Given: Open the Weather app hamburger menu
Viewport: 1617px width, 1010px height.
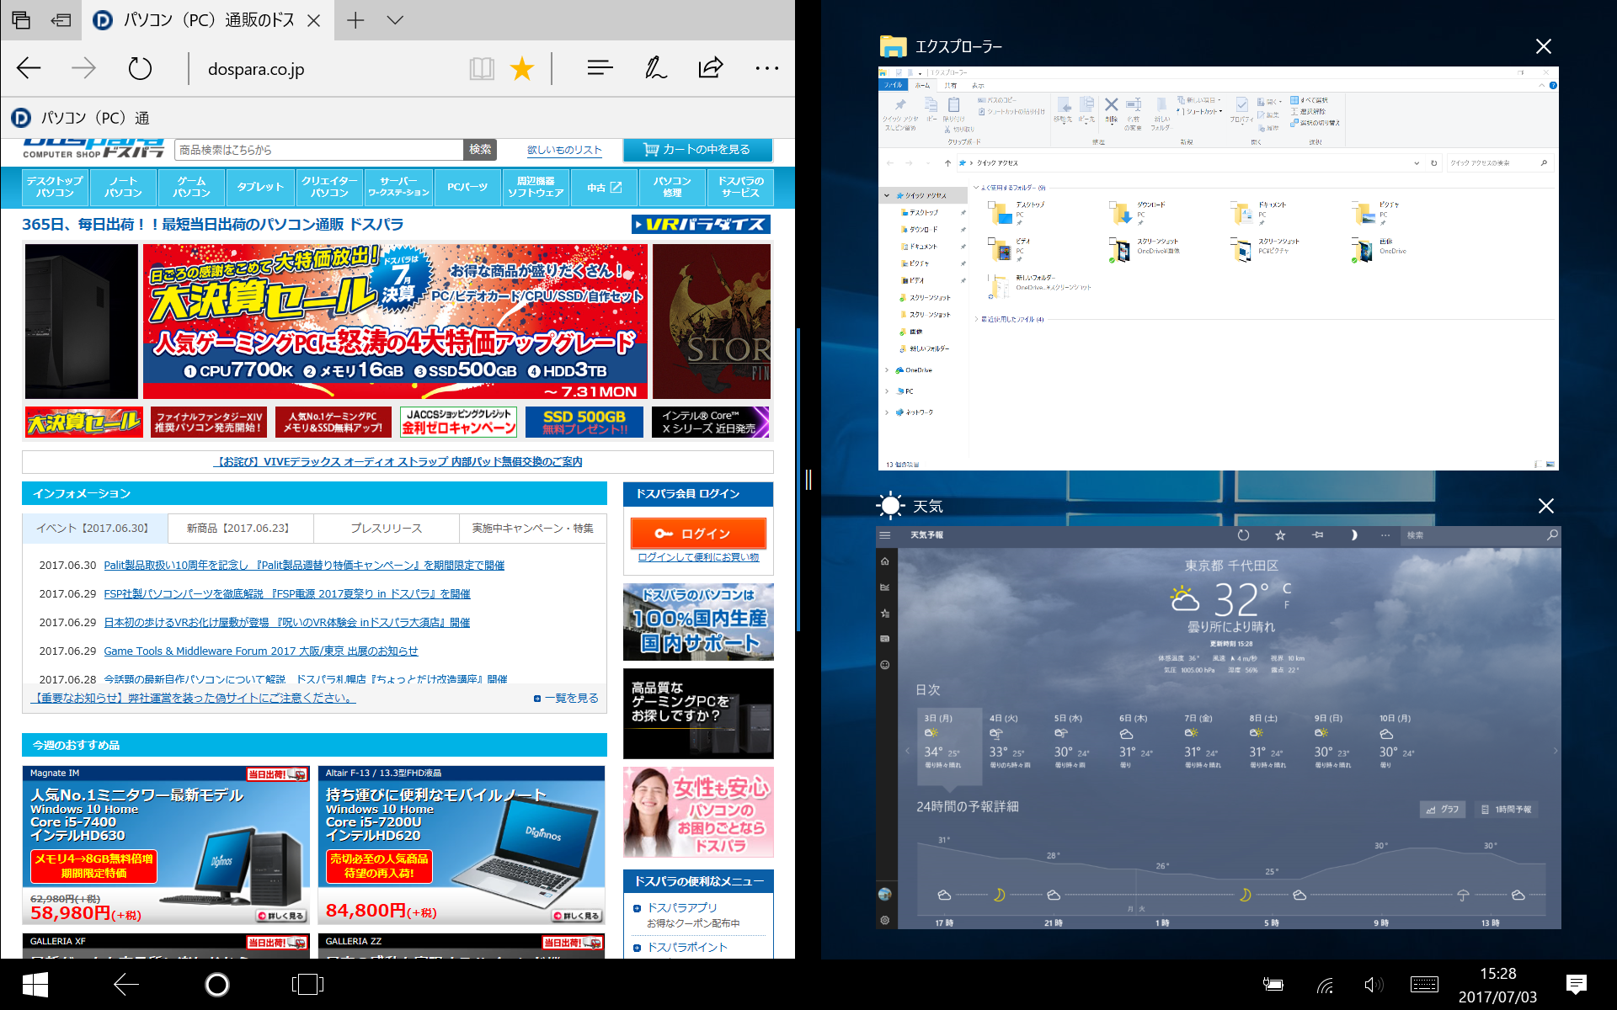Looking at the screenshot, I should pyautogui.click(x=884, y=535).
